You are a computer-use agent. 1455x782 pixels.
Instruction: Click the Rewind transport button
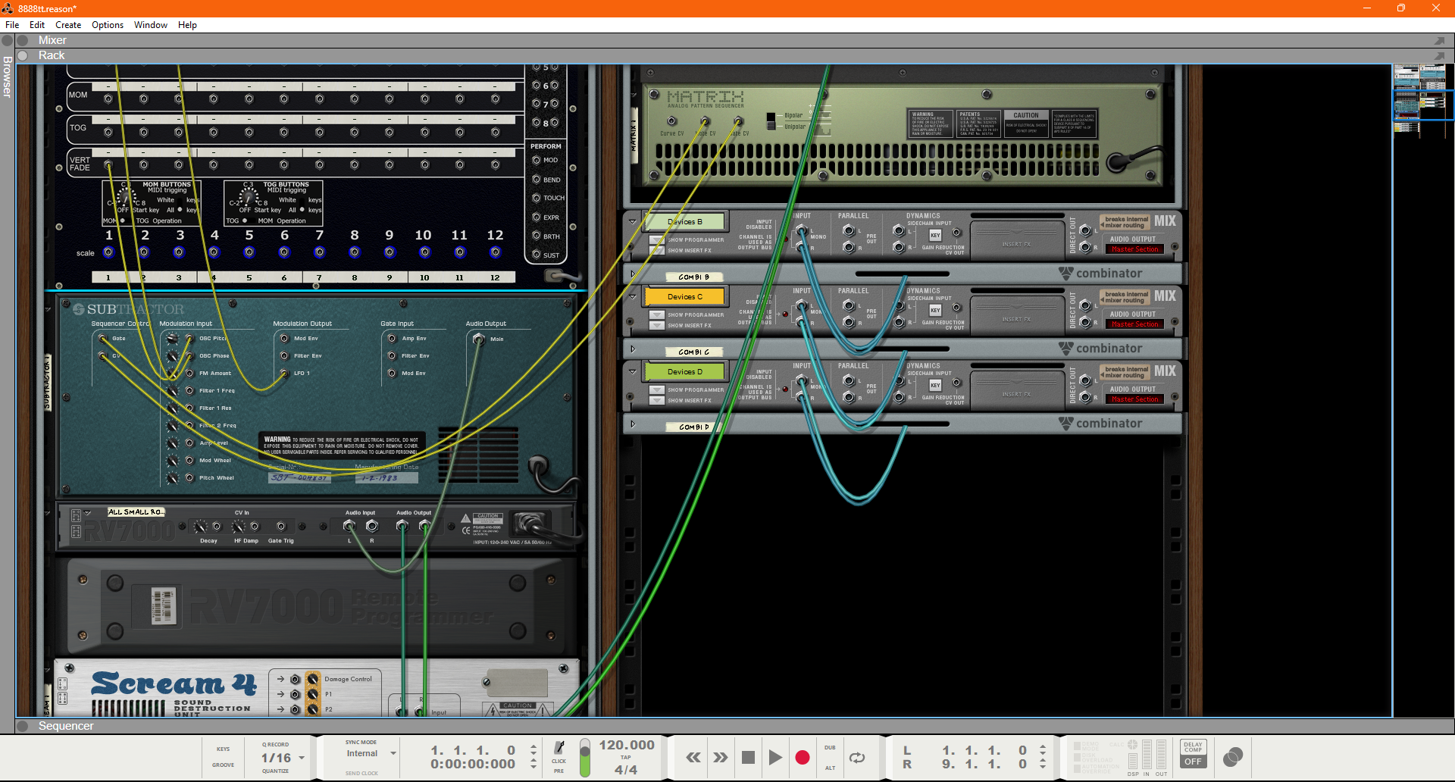[x=693, y=758]
